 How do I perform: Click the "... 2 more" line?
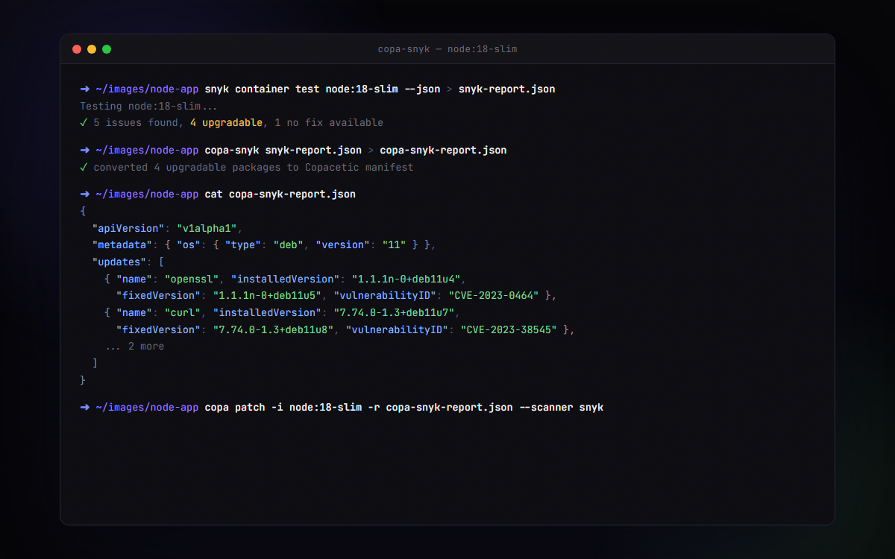(x=134, y=347)
